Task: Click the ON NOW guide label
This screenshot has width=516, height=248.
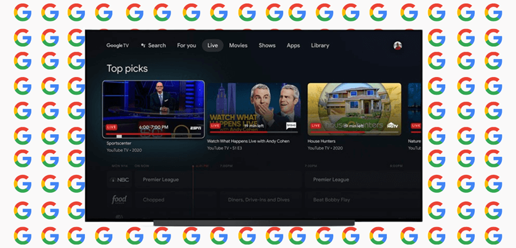Action: [x=142, y=166]
